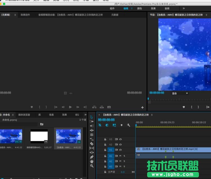211x179 pixels.
Task: Select the Track Select Backward tool
Action: (92, 126)
